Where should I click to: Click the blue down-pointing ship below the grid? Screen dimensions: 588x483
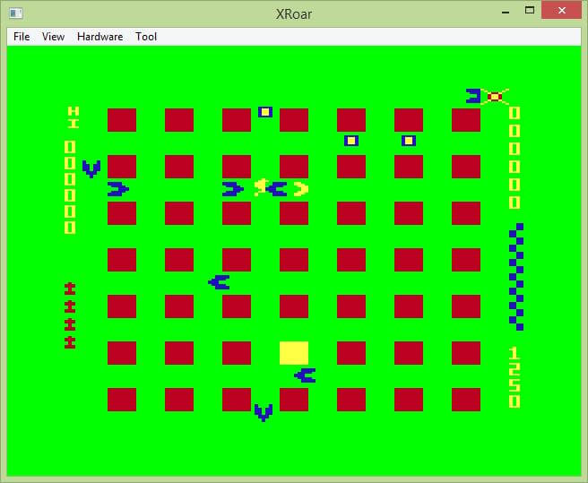tap(264, 412)
